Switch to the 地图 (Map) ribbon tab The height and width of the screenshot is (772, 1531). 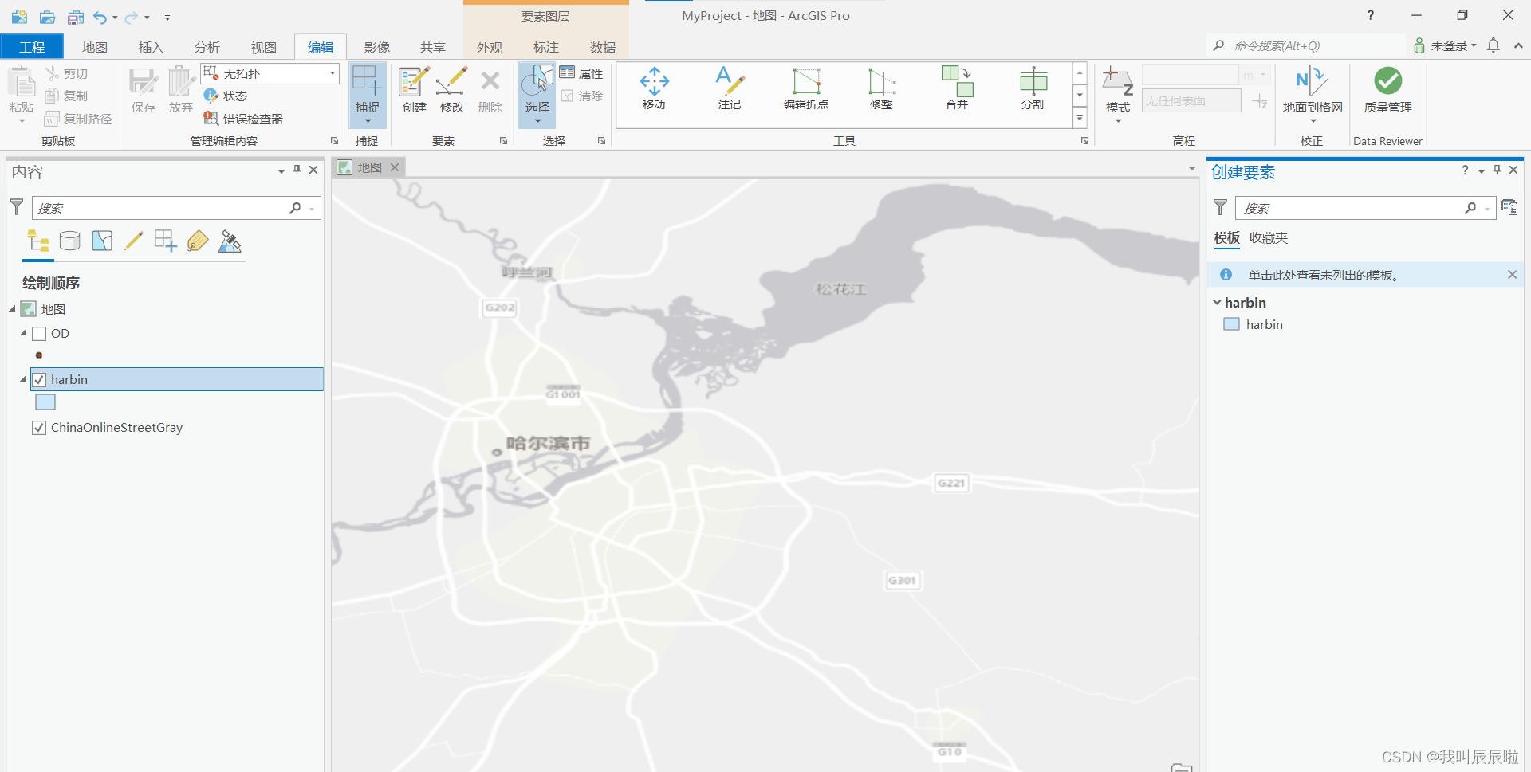[95, 47]
